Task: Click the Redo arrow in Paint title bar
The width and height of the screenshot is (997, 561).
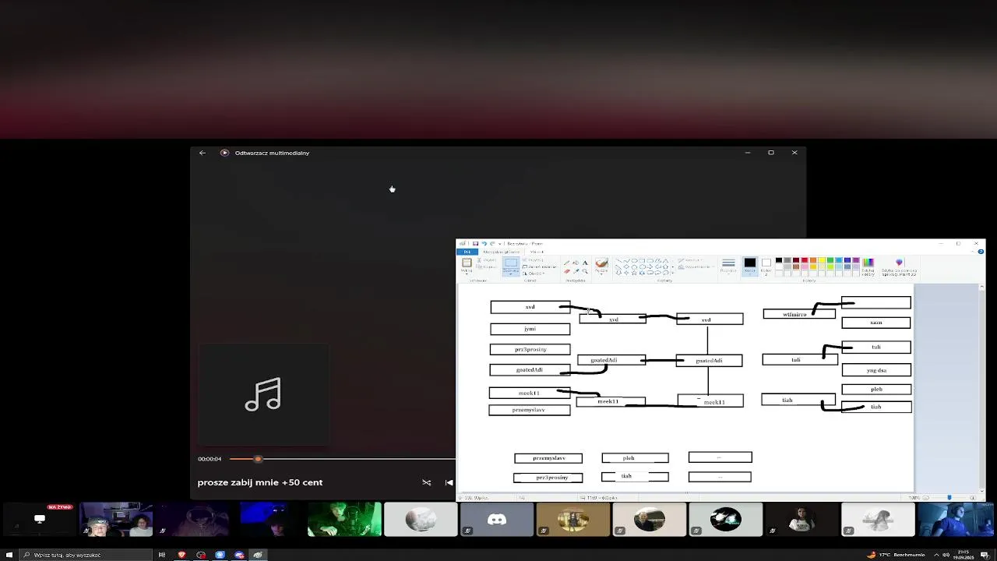Action: click(492, 243)
